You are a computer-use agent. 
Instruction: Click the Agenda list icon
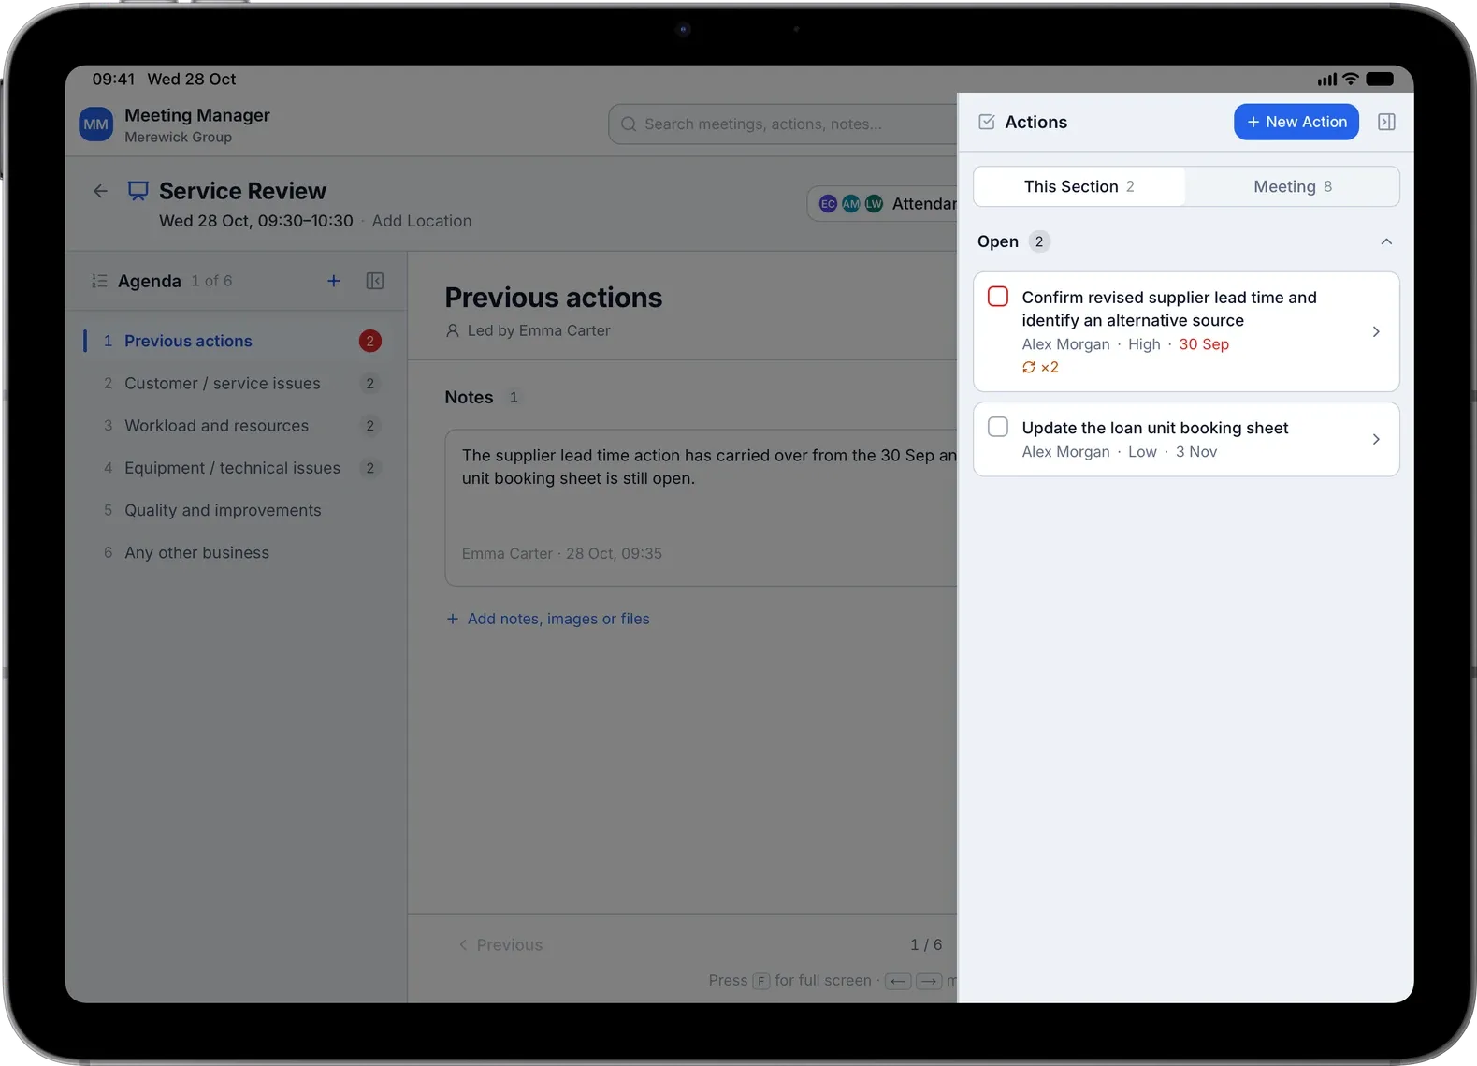99,281
